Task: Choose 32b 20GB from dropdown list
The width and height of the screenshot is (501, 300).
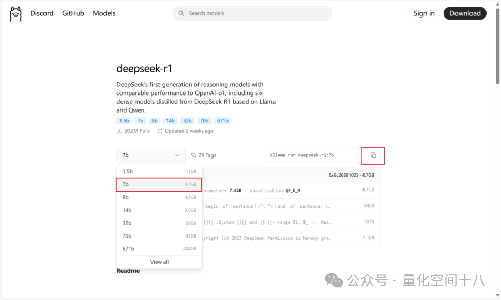Action: pos(159,223)
